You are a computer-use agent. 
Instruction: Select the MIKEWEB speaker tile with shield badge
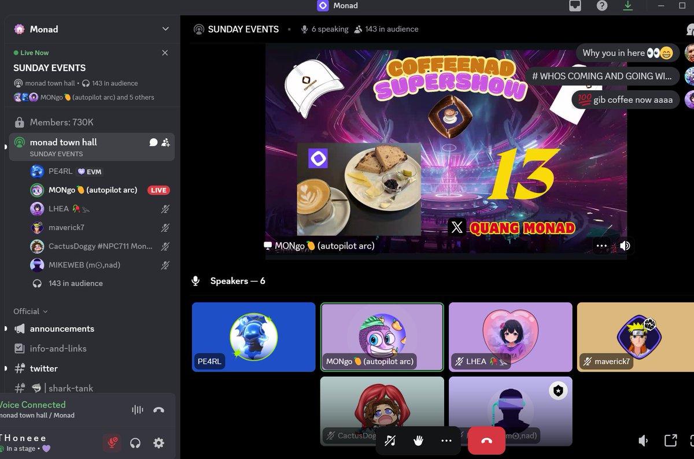(511, 412)
